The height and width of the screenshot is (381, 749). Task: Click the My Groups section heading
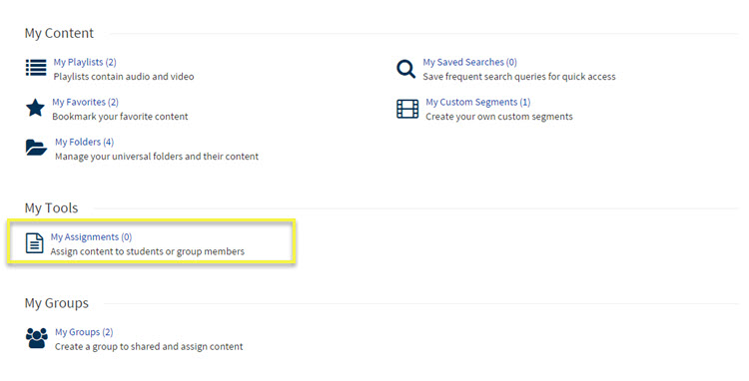[57, 303]
